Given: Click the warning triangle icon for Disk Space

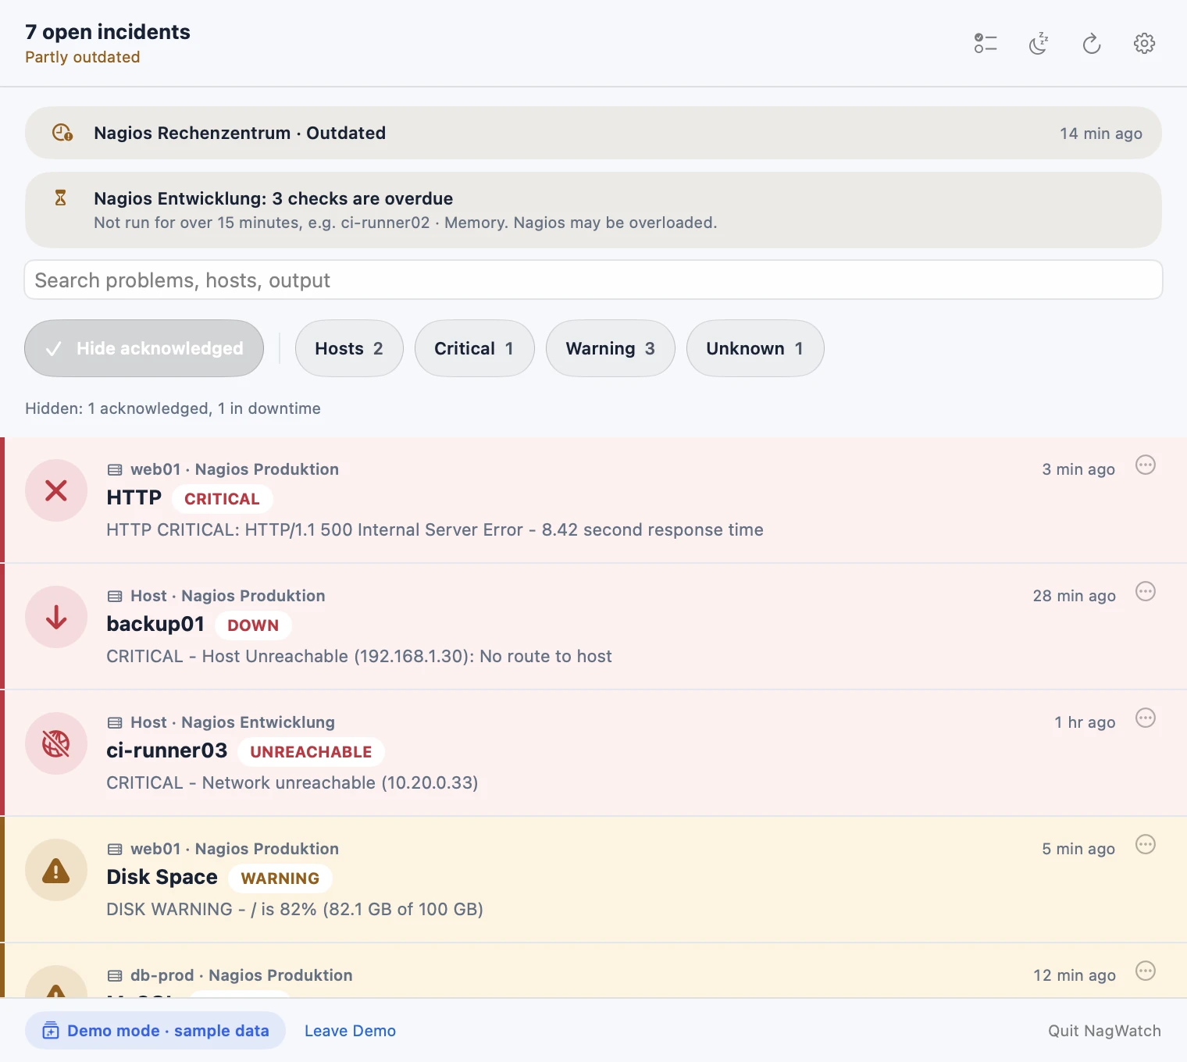Looking at the screenshot, I should coord(56,870).
